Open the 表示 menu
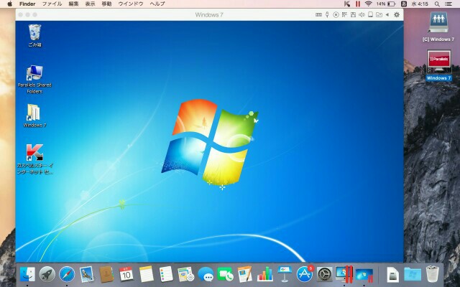Screen dimensions: 460x287 pos(90,4)
